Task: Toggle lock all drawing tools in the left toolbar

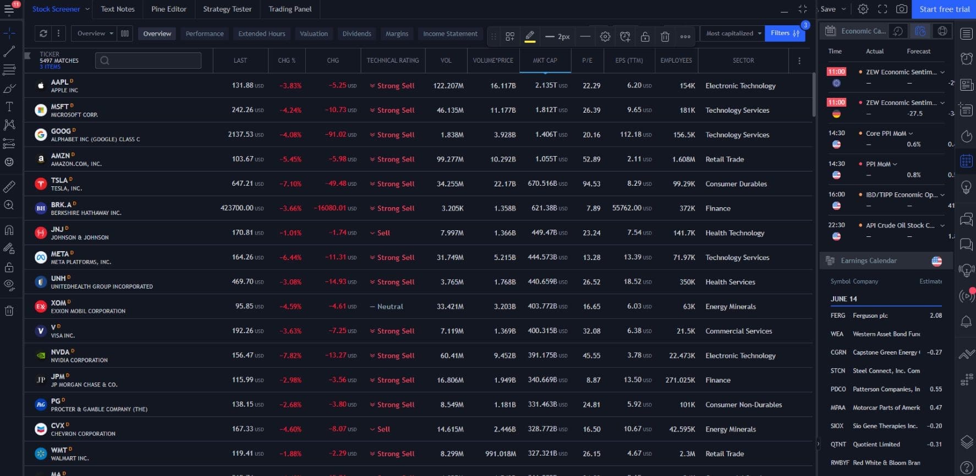Action: tap(9, 267)
